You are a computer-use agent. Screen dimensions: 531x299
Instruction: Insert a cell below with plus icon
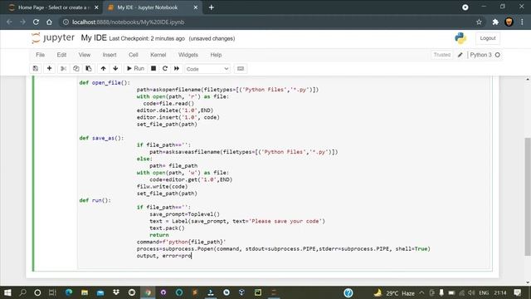(x=50, y=69)
